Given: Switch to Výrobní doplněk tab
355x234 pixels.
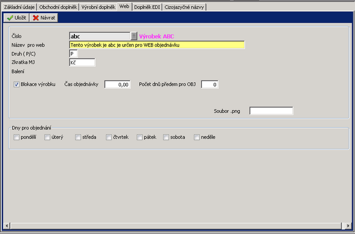Looking at the screenshot, I should tap(98, 7).
